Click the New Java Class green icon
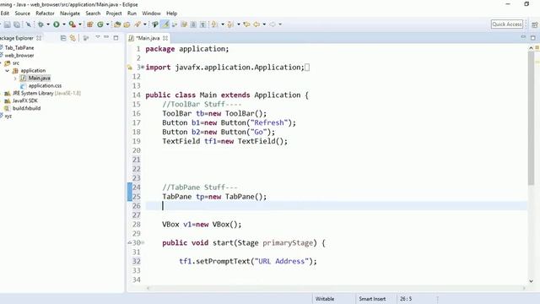This screenshot has height=304, width=540. pos(100,24)
